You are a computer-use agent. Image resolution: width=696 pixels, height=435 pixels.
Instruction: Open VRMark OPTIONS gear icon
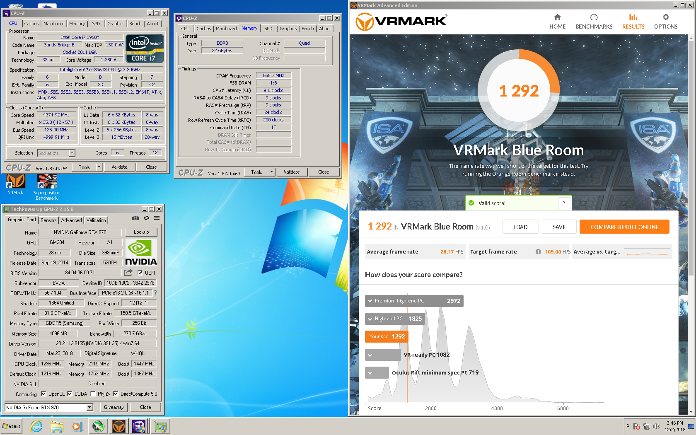pos(666,17)
